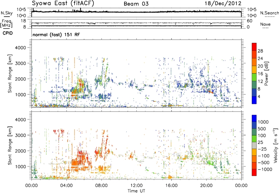This screenshot has height=193, width=279.
Task: Click the '20' Power colorbar label
Action: (x=260, y=66)
